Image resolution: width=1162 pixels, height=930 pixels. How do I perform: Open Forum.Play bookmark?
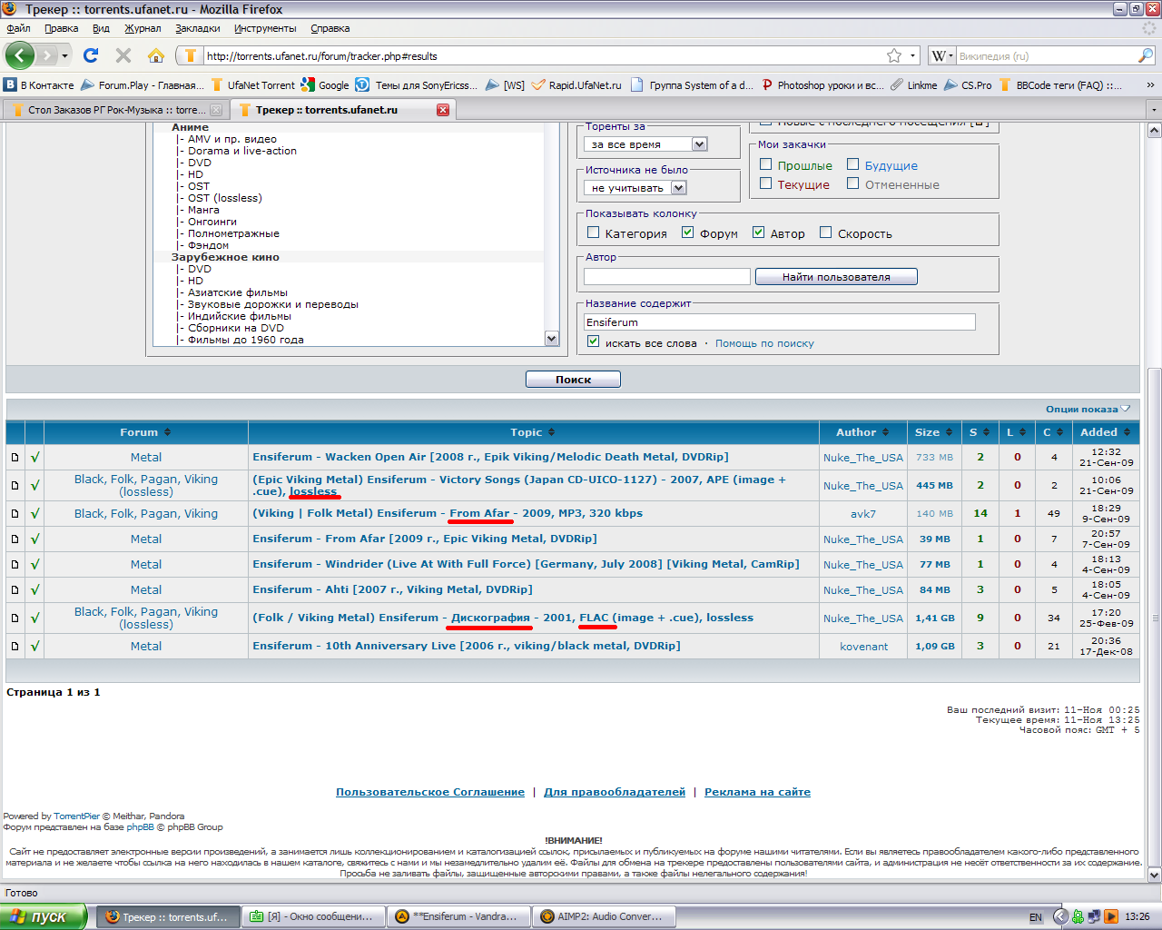(143, 85)
